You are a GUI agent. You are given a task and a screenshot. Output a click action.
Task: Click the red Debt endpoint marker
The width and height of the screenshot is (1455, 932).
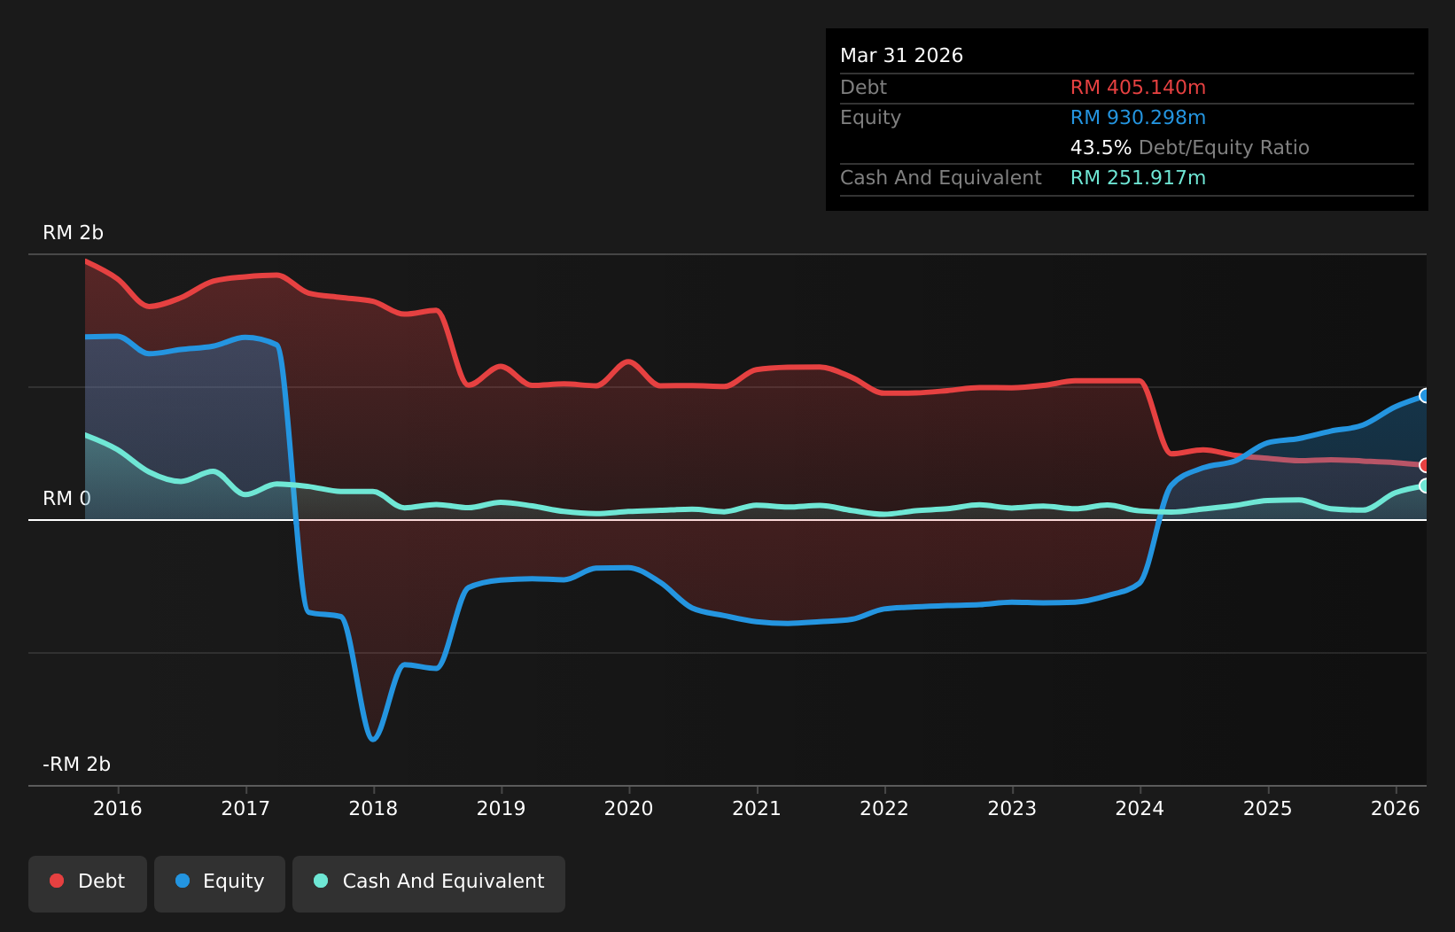pos(1425,465)
